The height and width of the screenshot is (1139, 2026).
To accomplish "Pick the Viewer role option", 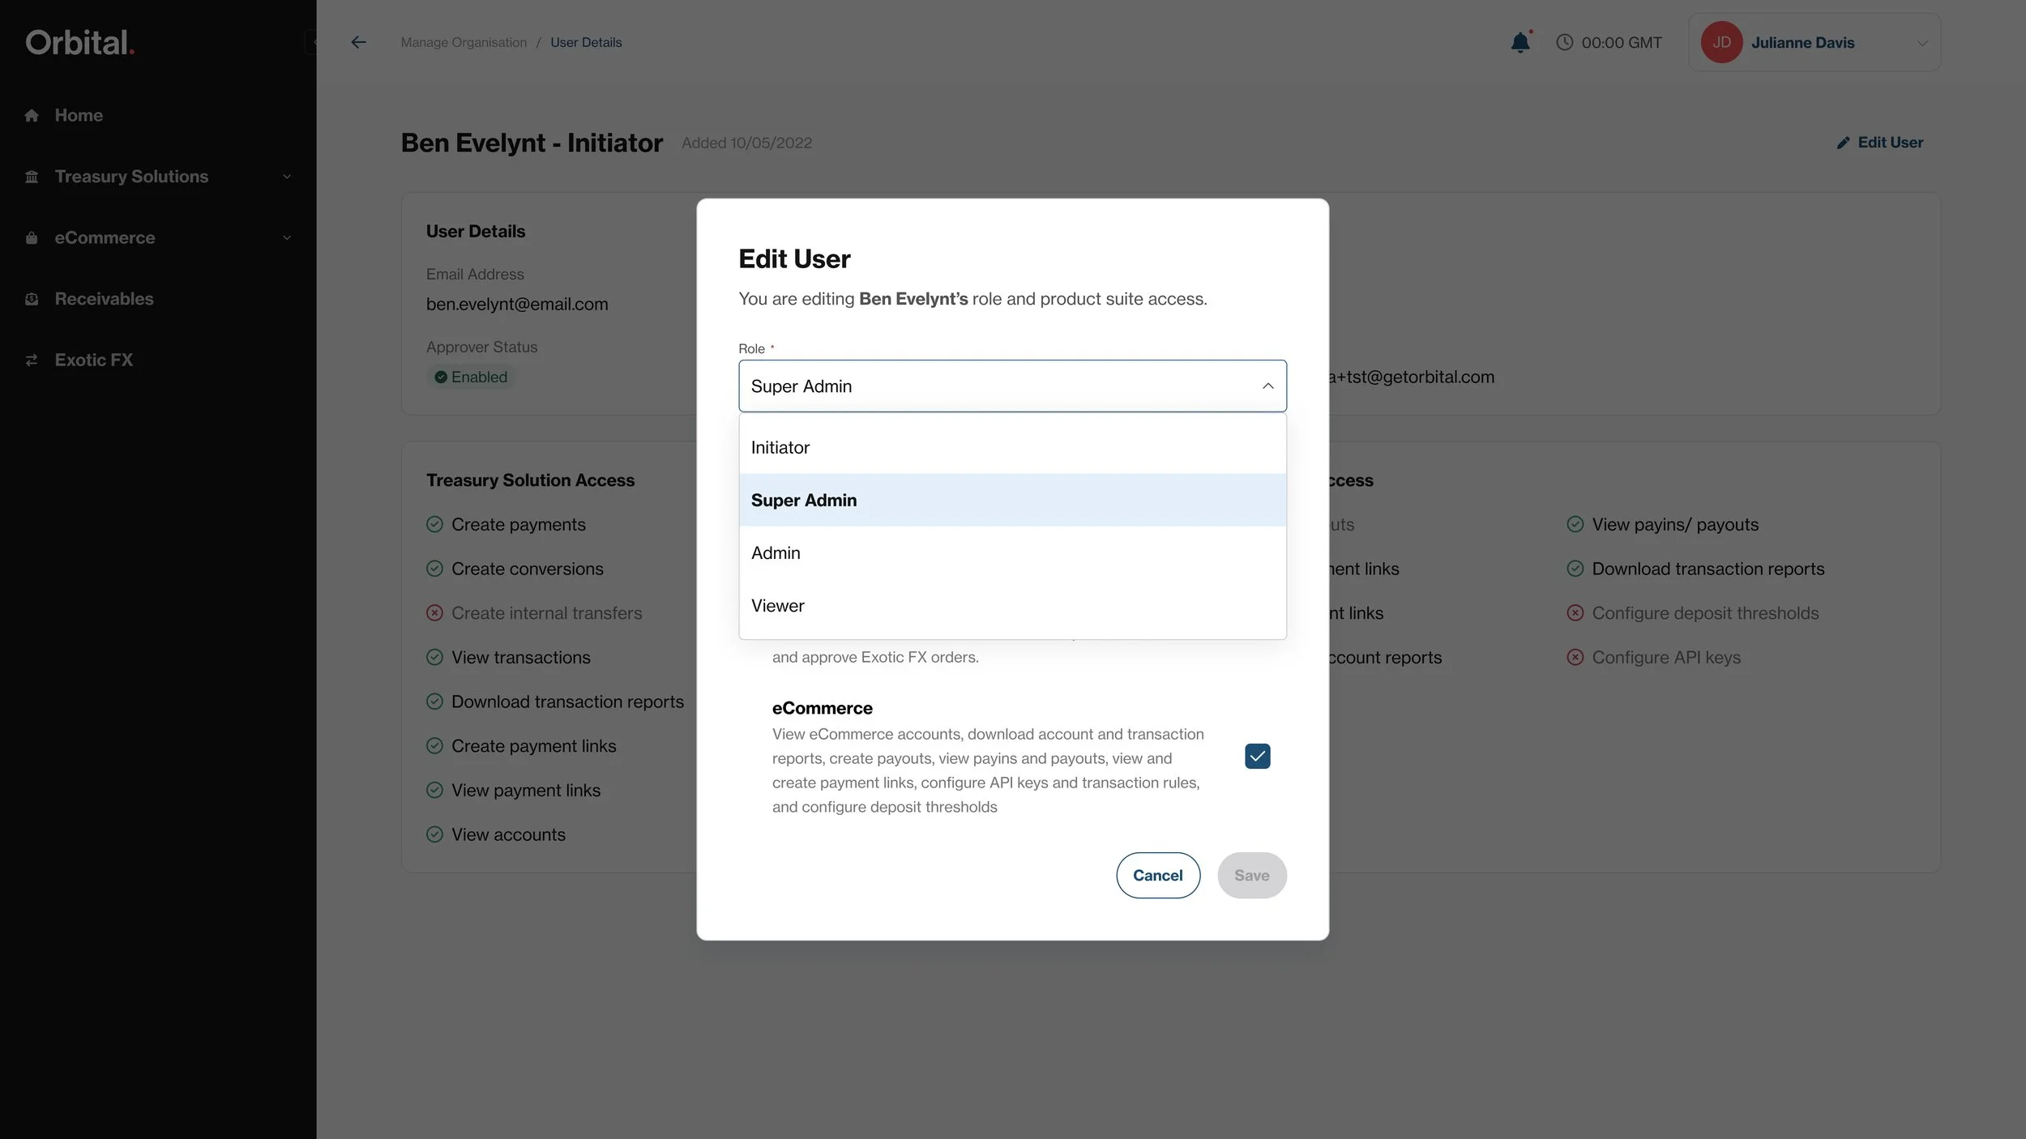I will (778, 605).
